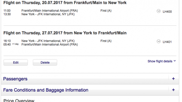182x102 pixels.
Task: Click the Lufthansa crane icon beside LH400
Action: (x=159, y=11)
